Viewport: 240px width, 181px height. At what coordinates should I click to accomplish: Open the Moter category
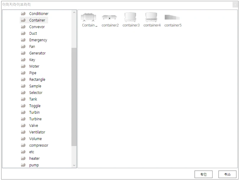pyautogui.click(x=34, y=66)
